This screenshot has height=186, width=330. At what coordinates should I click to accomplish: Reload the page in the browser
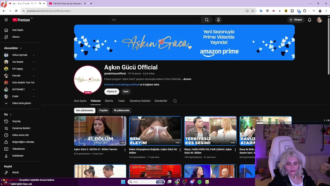pyautogui.click(x=16, y=11)
